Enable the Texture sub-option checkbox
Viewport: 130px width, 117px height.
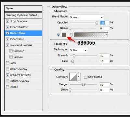11,57
